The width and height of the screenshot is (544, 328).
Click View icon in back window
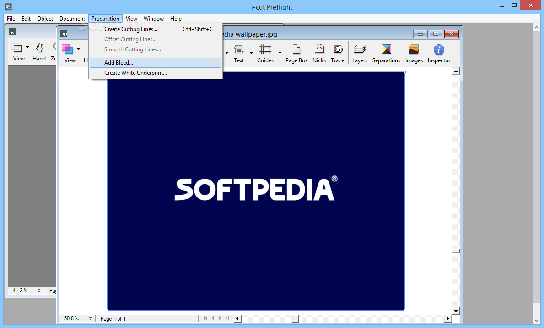tap(16, 47)
